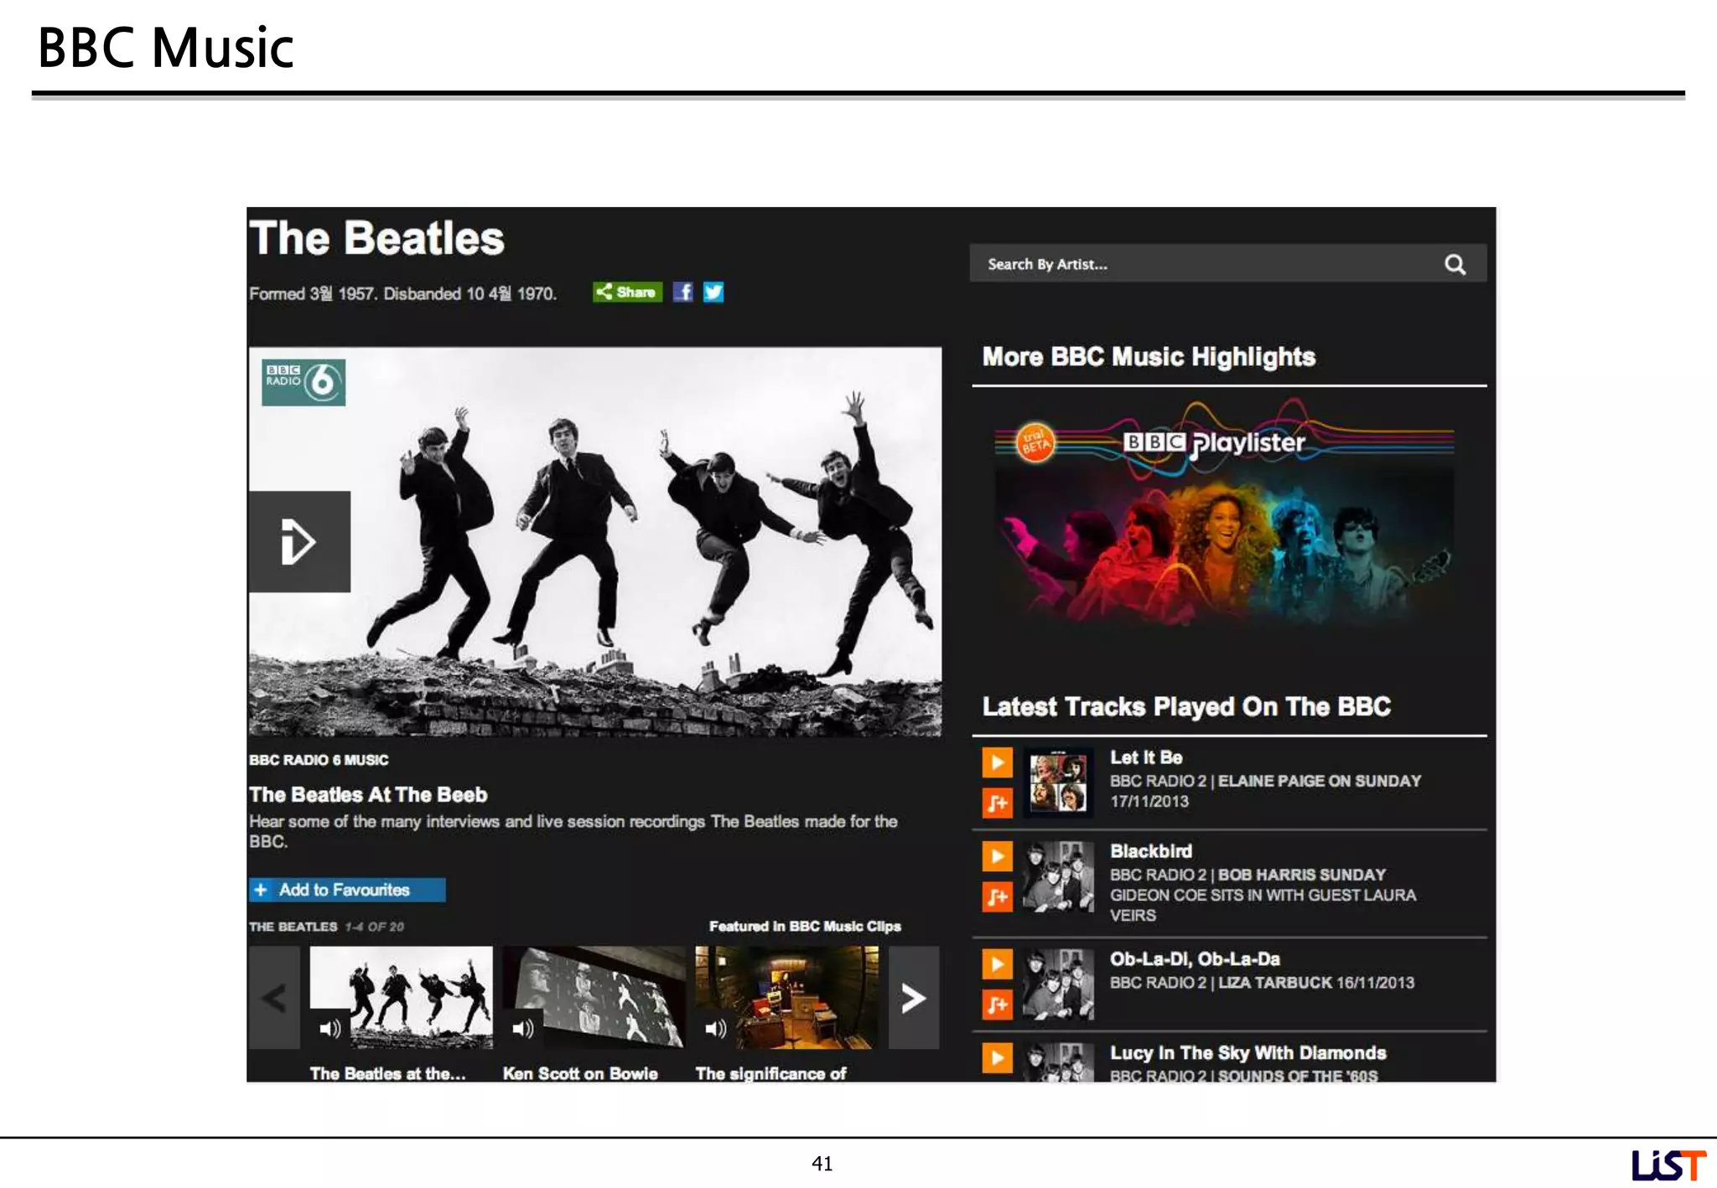The height and width of the screenshot is (1188, 1717).
Task: Click the Twitter share icon
Action: pos(713,292)
